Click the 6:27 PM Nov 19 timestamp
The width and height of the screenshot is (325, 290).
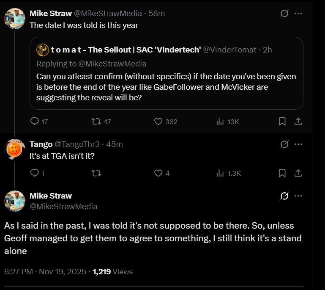click(45, 272)
